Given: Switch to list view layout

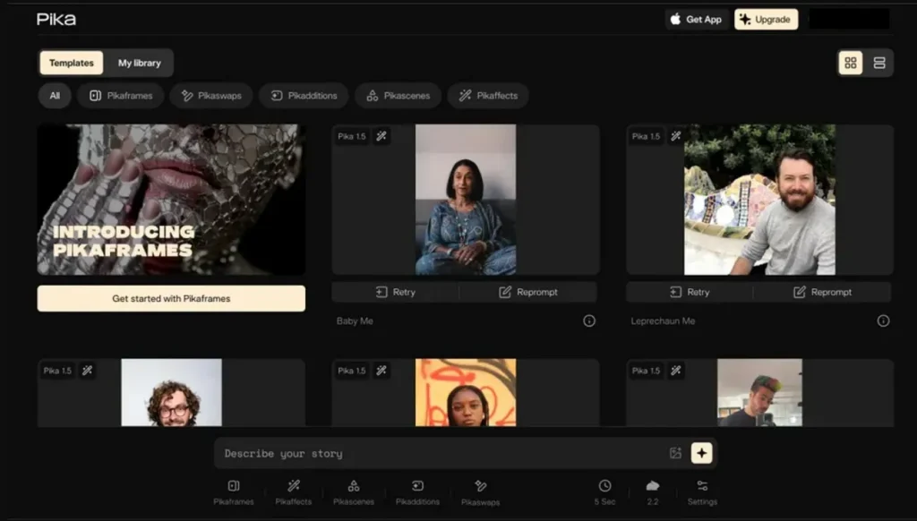Looking at the screenshot, I should (878, 63).
